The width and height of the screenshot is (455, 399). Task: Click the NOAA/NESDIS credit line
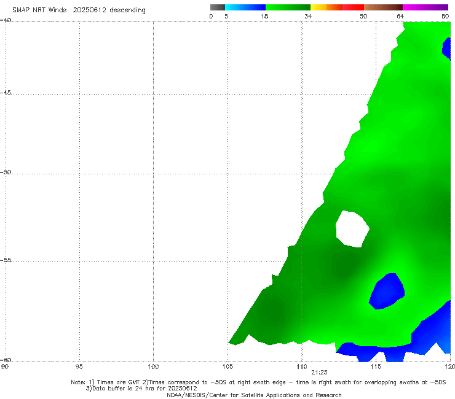coord(254,395)
